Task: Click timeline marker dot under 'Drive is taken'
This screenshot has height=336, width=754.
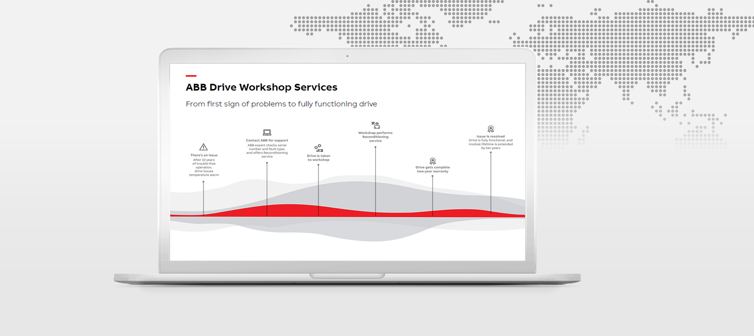Action: pos(319,165)
